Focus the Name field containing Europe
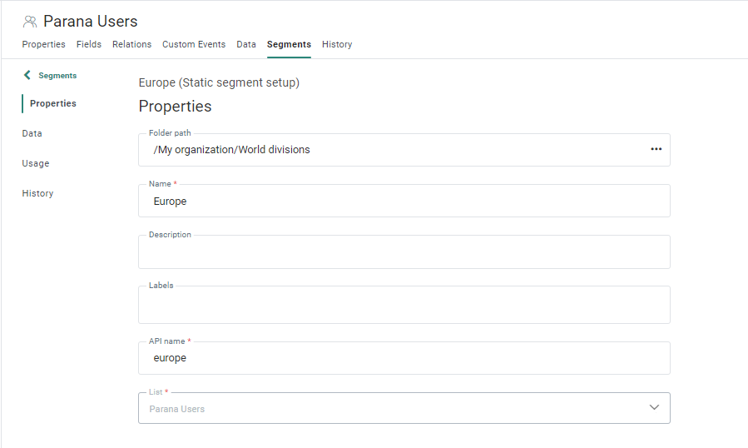The height and width of the screenshot is (448, 748). click(x=404, y=202)
